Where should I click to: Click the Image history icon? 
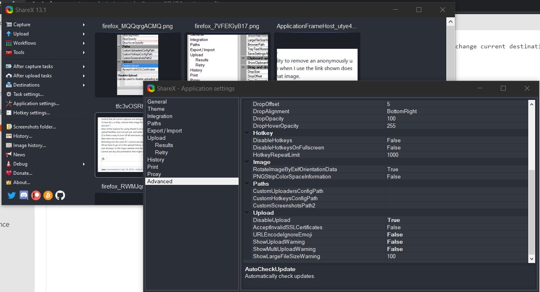pos(9,145)
